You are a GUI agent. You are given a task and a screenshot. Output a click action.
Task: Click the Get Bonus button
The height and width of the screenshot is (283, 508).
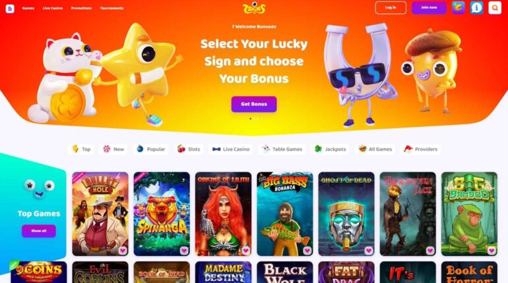pyautogui.click(x=254, y=104)
